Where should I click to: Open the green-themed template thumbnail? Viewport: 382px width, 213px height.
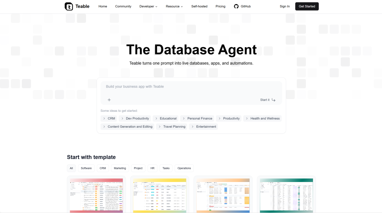[286, 195]
